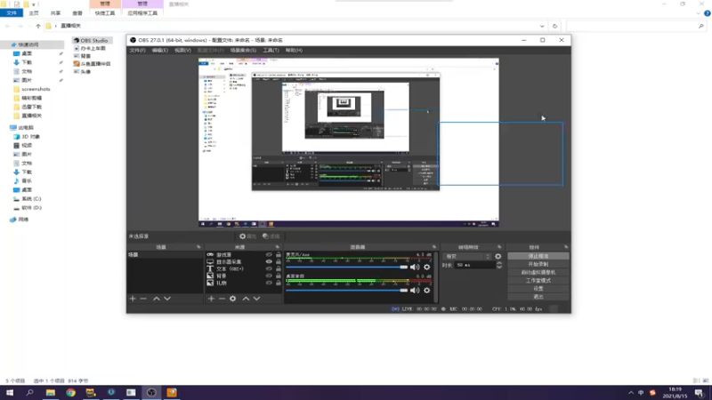Click 退出 button in controls

538,297
